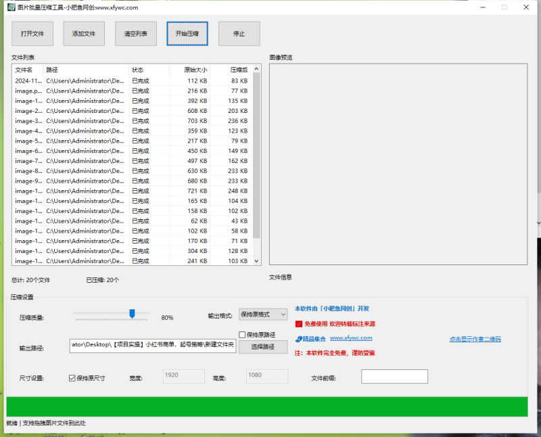541x437 pixels.
Task: Open the www.xfywc.com link
Action: point(351,338)
